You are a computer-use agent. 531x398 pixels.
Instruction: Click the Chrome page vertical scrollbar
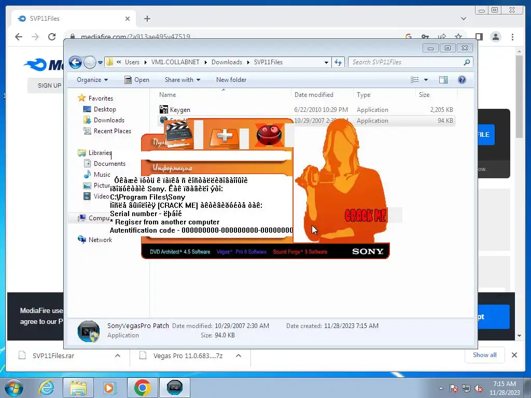[x=519, y=96]
